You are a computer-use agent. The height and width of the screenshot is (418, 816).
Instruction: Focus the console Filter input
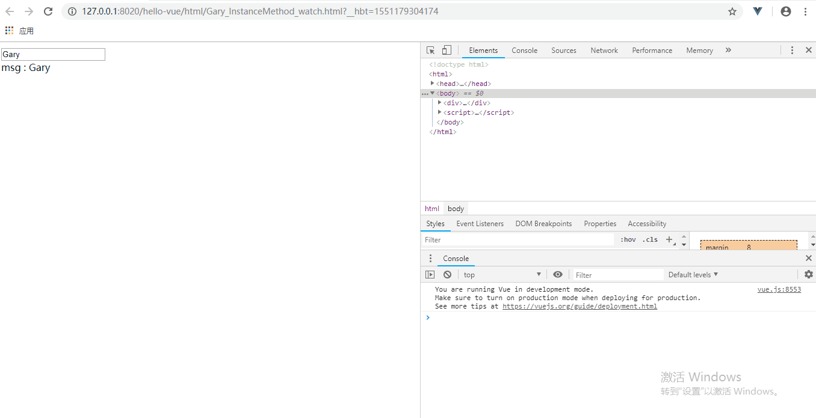point(617,275)
